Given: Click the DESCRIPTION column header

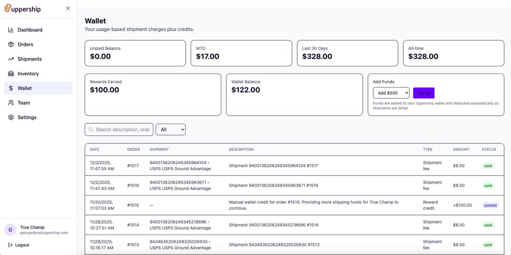Looking at the screenshot, I should click(x=241, y=150).
